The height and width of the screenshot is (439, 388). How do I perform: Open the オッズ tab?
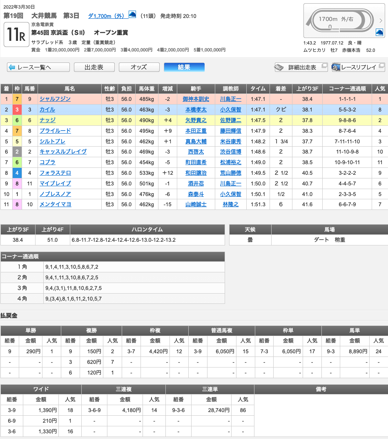click(139, 67)
